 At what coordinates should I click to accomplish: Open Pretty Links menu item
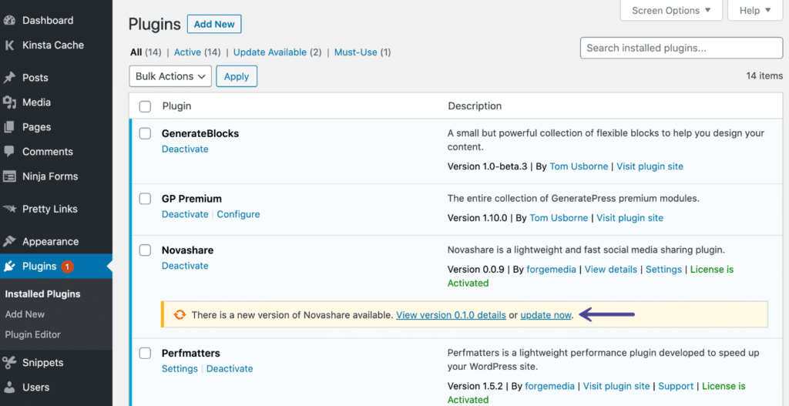tap(50, 209)
